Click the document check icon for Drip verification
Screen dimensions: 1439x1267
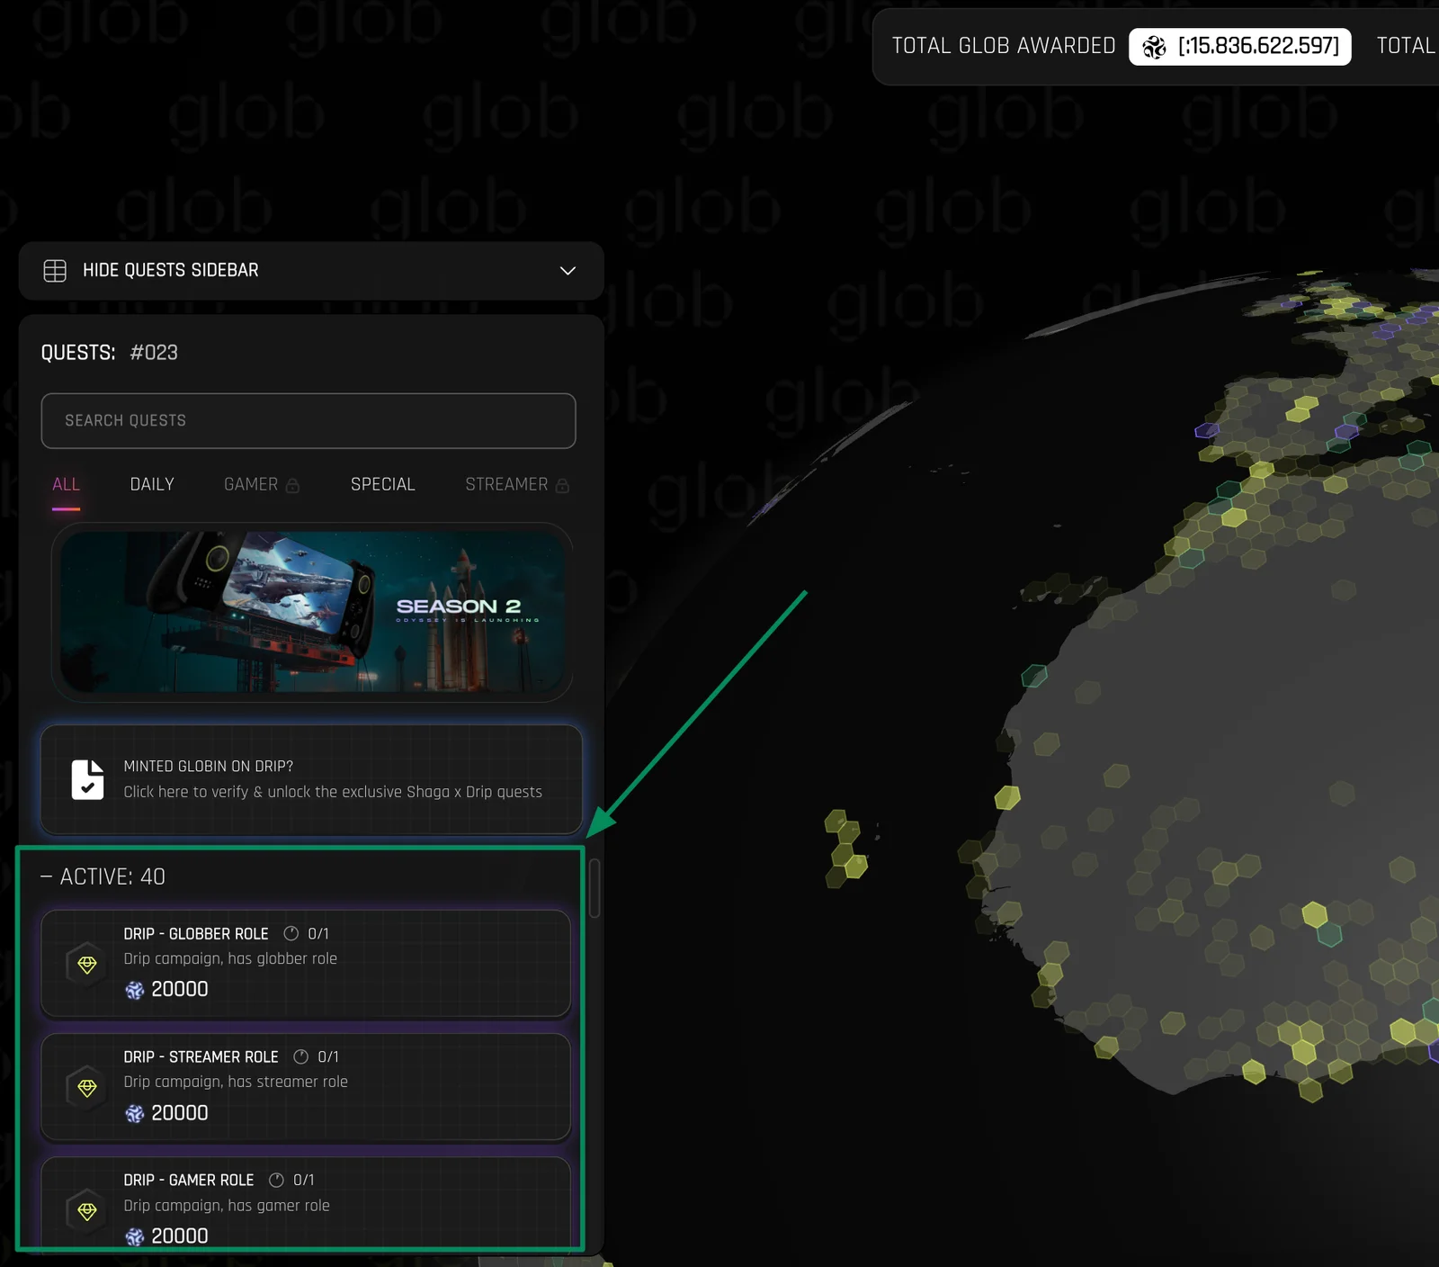(x=87, y=779)
